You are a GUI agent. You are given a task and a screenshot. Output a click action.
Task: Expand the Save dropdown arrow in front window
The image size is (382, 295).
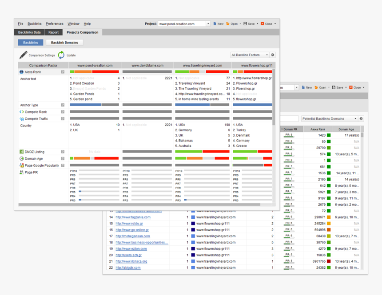point(257,24)
